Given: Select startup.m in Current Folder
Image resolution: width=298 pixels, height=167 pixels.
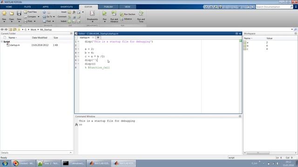Looking at the screenshot, I should click(x=15, y=45).
